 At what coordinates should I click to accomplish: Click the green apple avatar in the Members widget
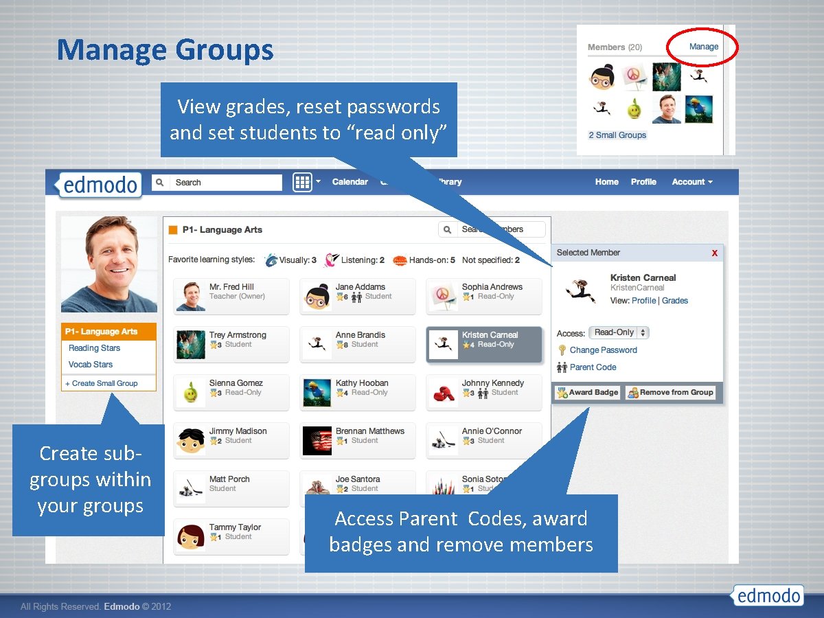(634, 109)
